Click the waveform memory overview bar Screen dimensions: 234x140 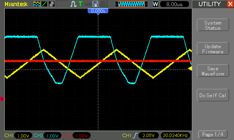pos(131,4)
